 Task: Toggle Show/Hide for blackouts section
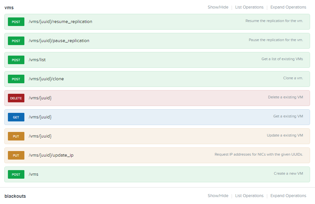(x=218, y=195)
